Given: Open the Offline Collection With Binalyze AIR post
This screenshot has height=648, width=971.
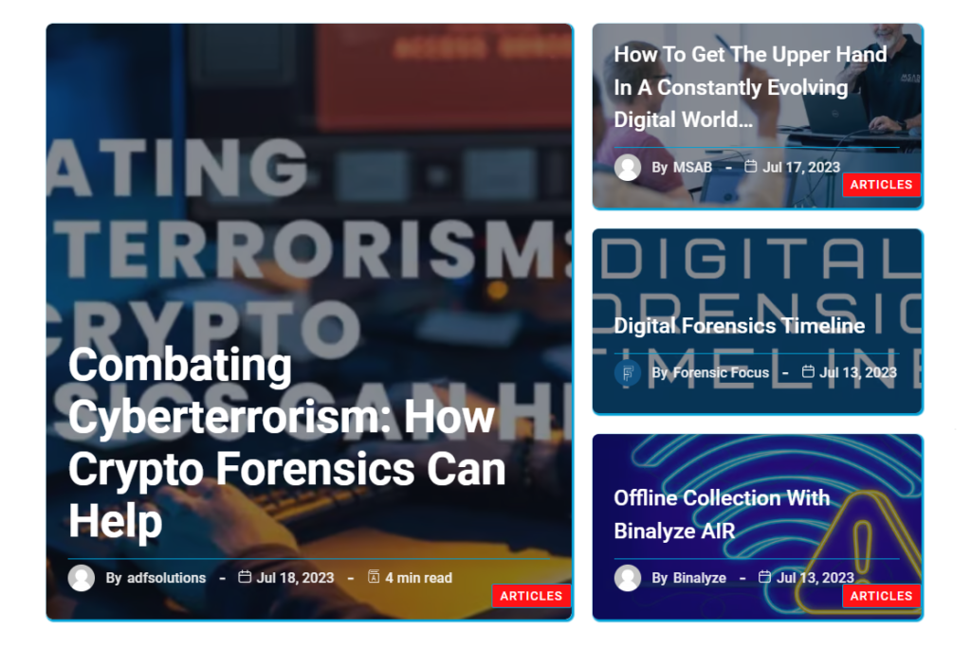Looking at the screenshot, I should coord(721,513).
